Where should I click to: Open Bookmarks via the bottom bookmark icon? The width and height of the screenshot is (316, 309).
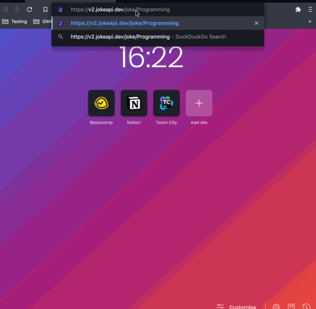click(291, 306)
